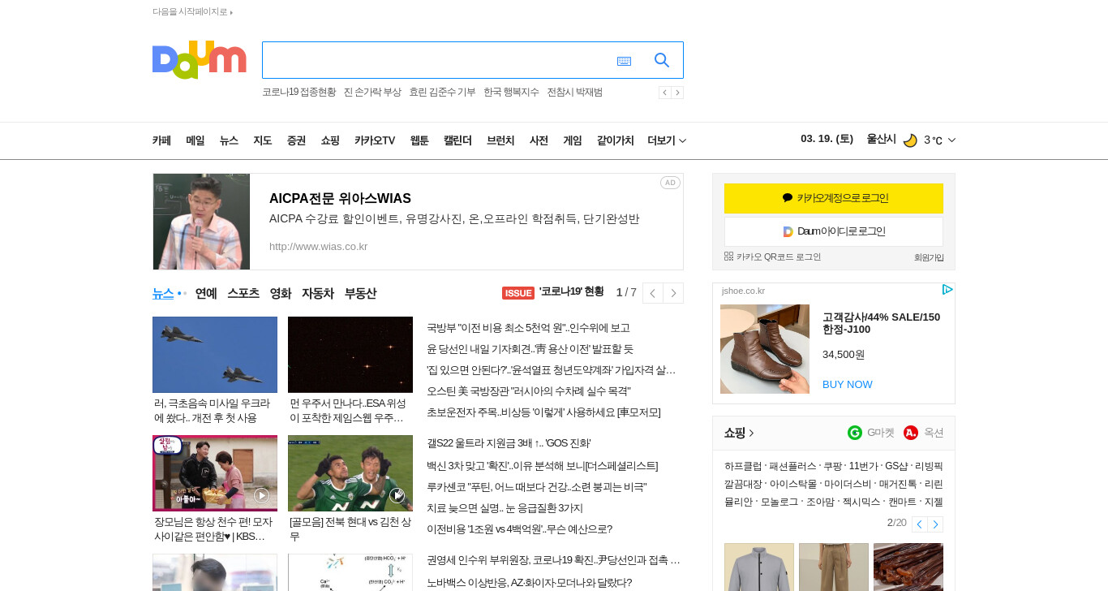Open the 브런치 menu item

pos(500,140)
